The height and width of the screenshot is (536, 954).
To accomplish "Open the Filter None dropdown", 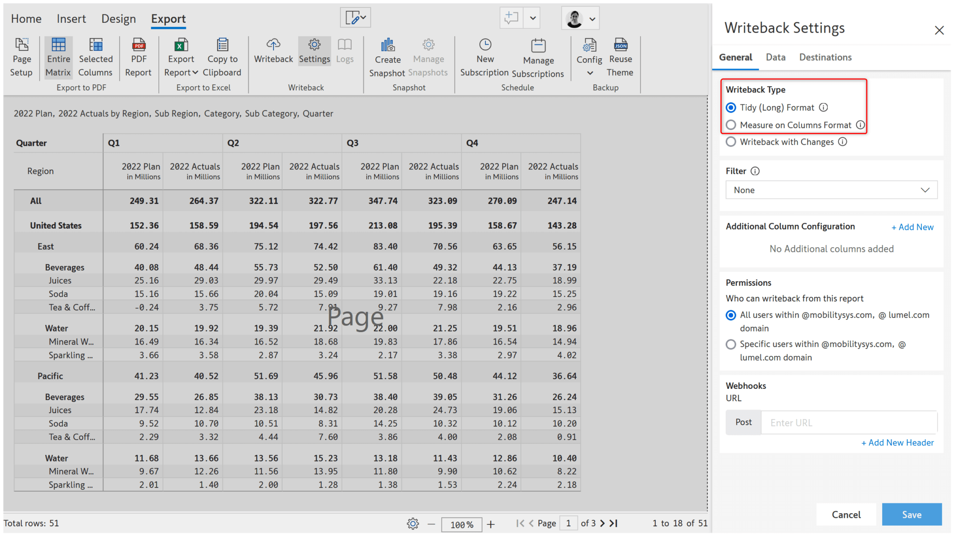I will pos(831,190).
